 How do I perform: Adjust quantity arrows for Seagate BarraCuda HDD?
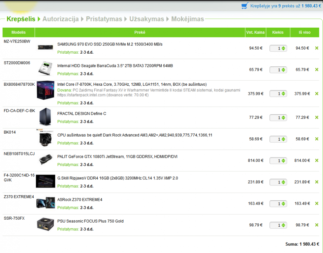coord(284,70)
